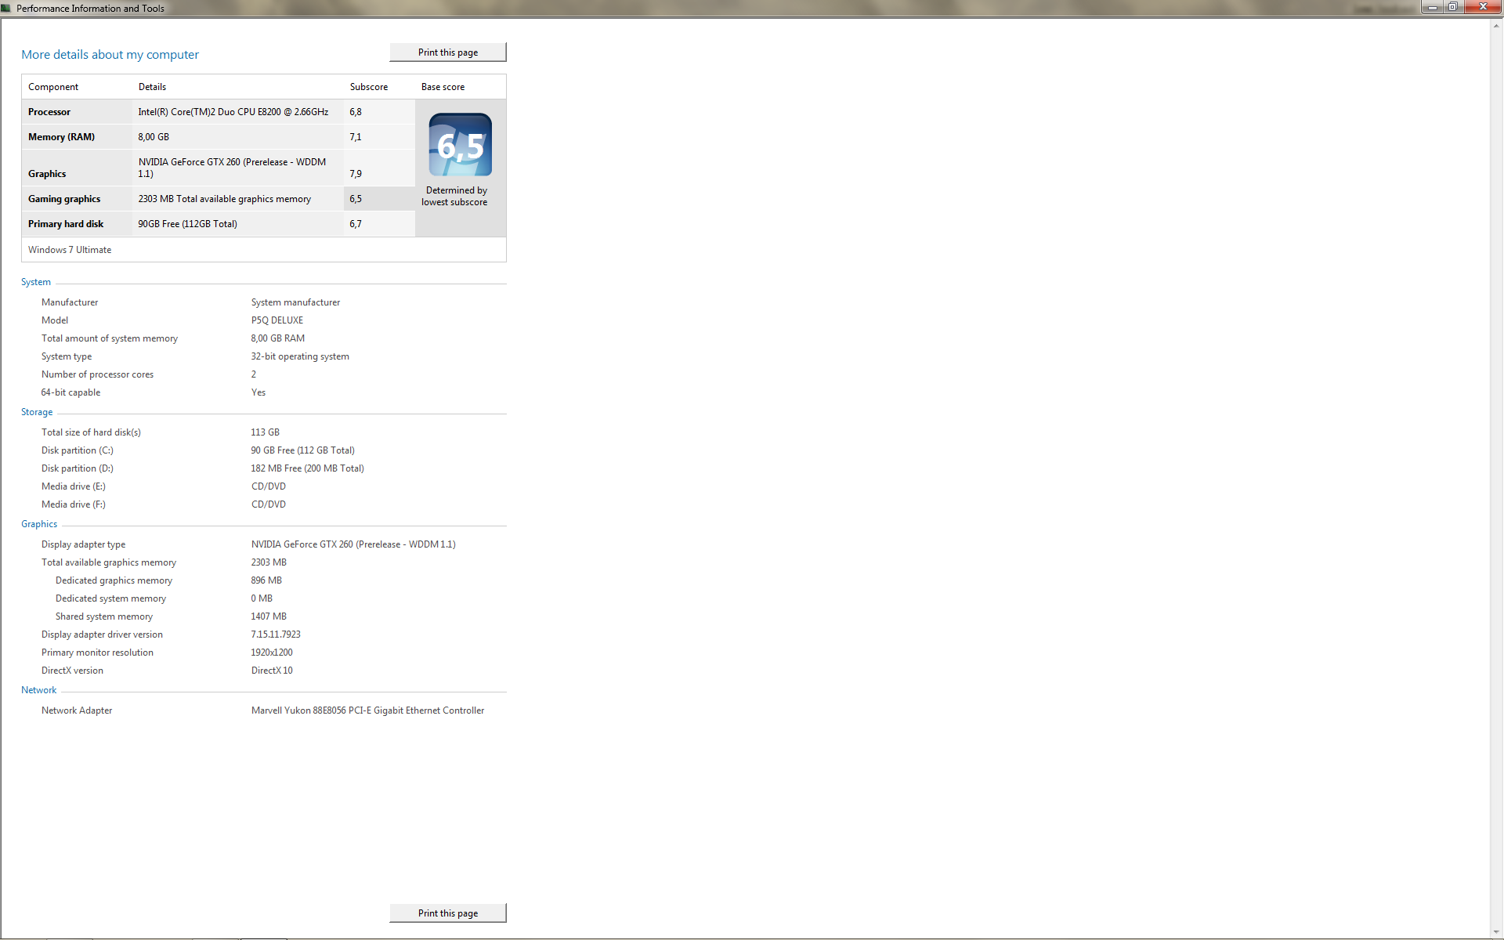
Task: Select the Memory (RAM) row
Action: tap(61, 137)
